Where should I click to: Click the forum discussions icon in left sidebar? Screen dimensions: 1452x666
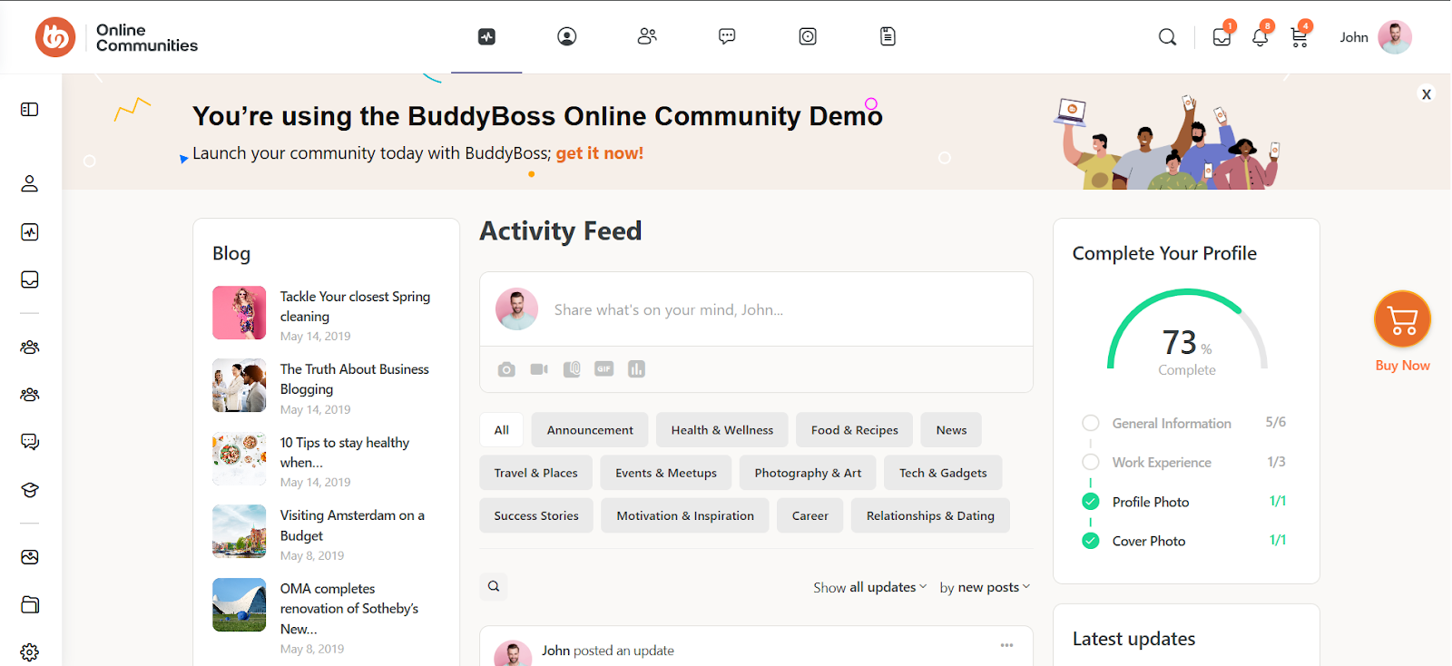[x=30, y=442]
